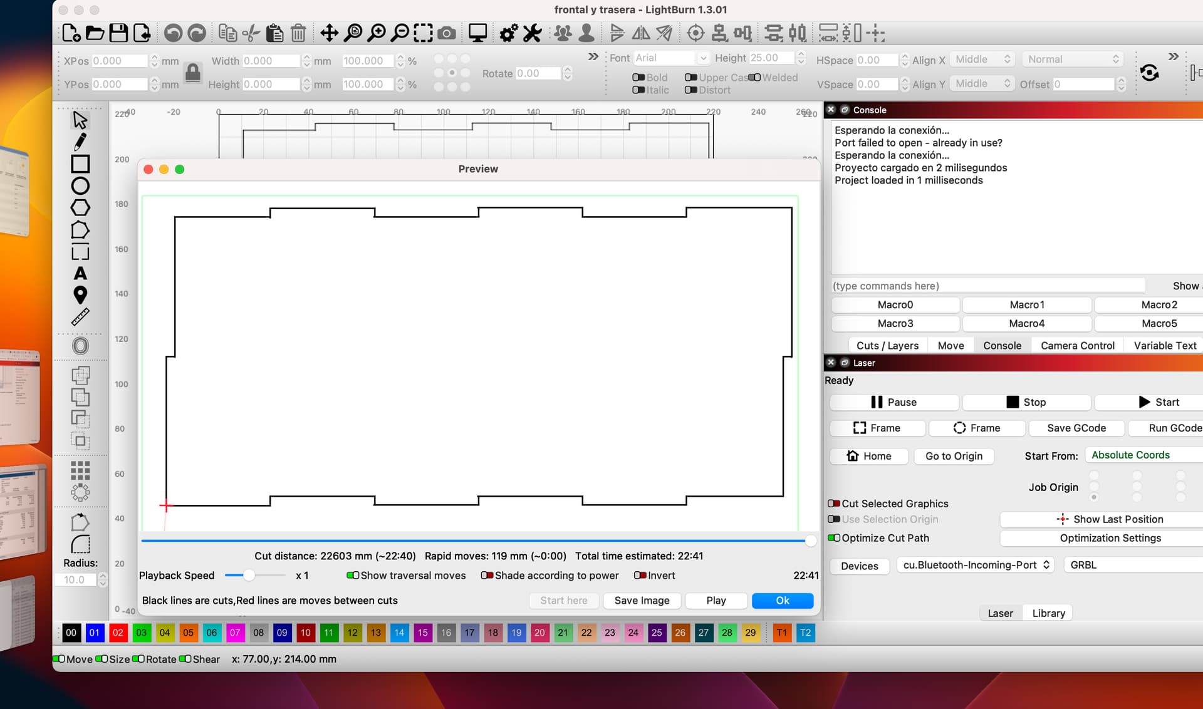Toggle Show traversal moves checkbox
The height and width of the screenshot is (709, 1203).
(350, 575)
